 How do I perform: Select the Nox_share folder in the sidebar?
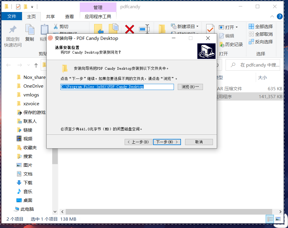(31, 77)
